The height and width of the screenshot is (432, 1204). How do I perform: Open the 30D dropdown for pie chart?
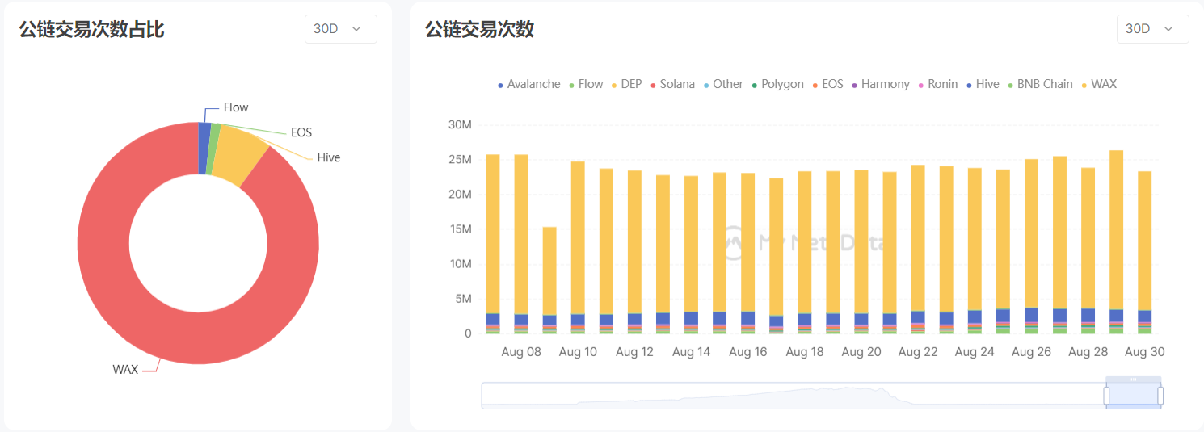click(340, 29)
